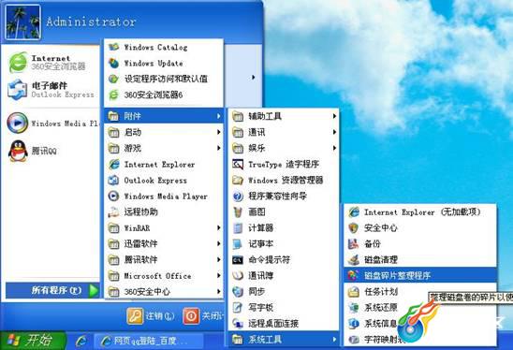
Task: Expand the 系统工具 submenu arrow
Action: pos(334,340)
